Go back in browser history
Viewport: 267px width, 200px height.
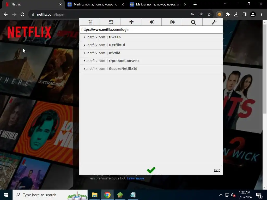pyautogui.click(x=6, y=15)
